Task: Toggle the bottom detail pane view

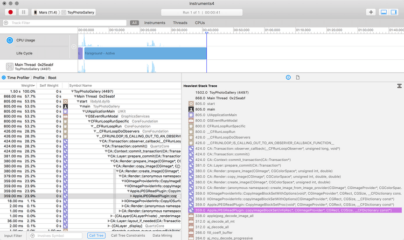Action: click(384, 12)
